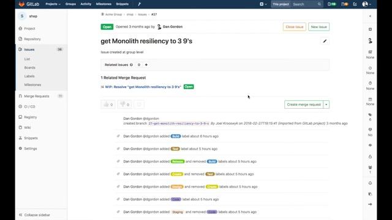Open Labels submenu item in sidebar
This screenshot has width=392, height=220.
point(29,76)
